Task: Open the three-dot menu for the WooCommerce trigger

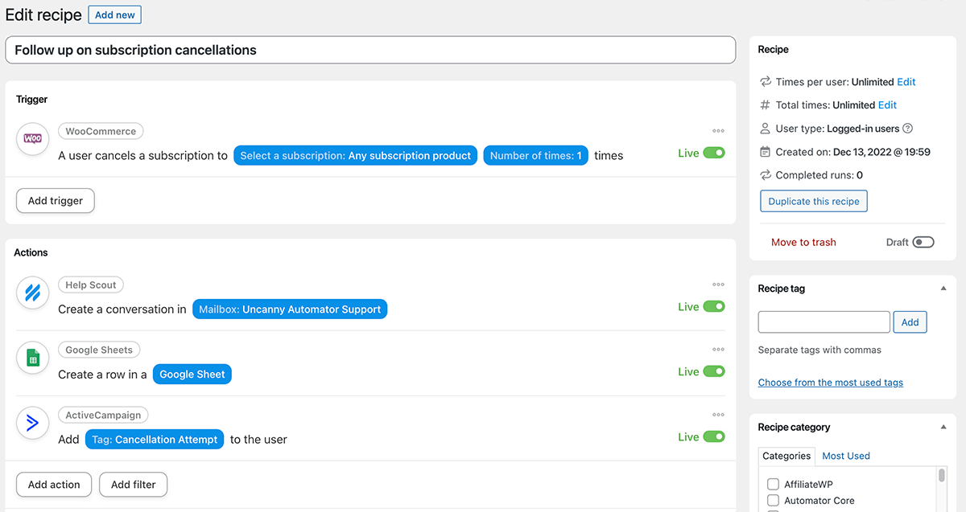Action: pyautogui.click(x=718, y=131)
